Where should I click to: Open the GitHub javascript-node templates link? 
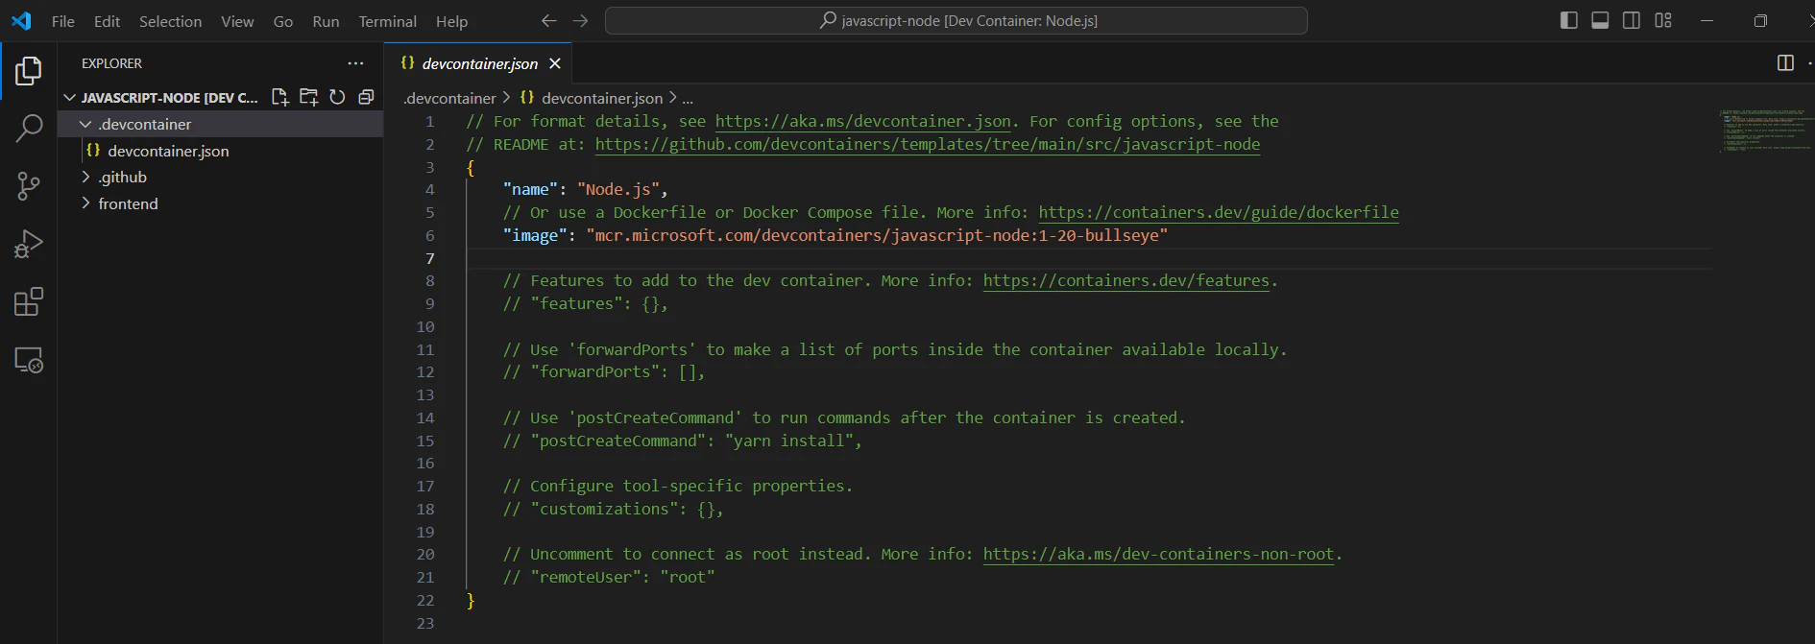coord(928,144)
